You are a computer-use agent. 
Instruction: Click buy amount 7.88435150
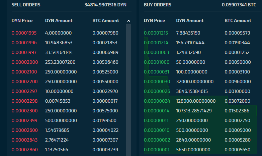(188, 33)
